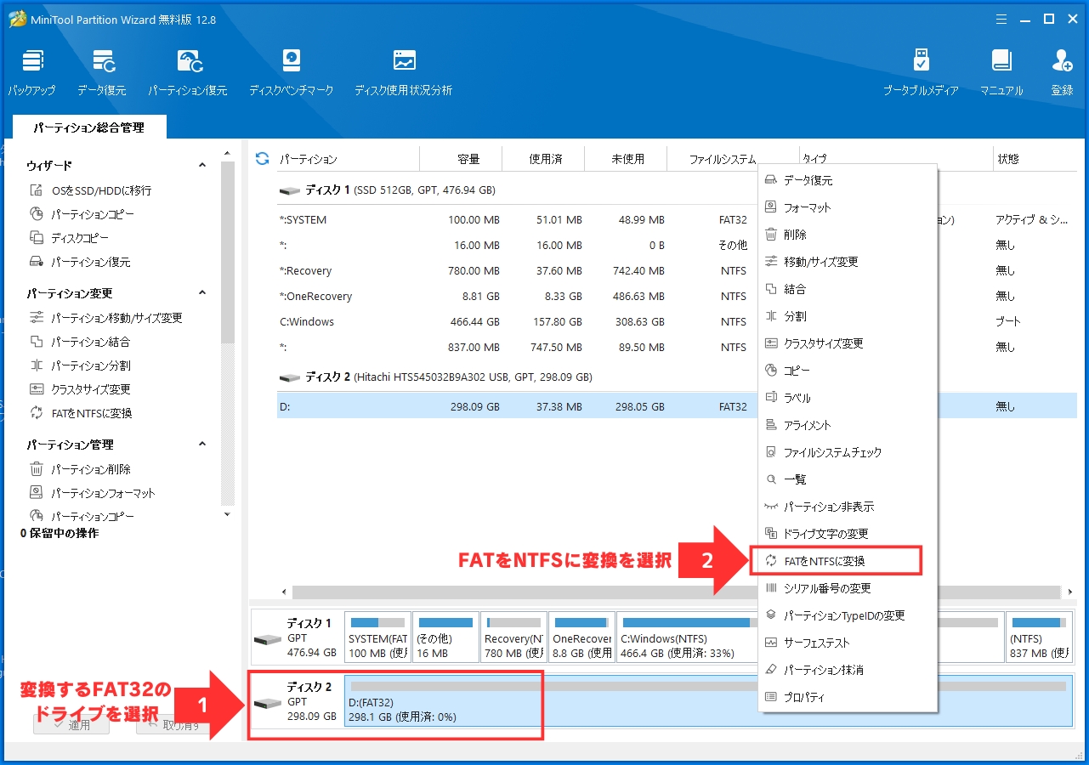
Task: Launch データ復元 from the top toolbar
Action: (x=102, y=72)
